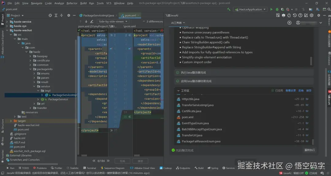Open the Side-by-side viewer dropdown
The image size is (331, 176).
[113, 21]
